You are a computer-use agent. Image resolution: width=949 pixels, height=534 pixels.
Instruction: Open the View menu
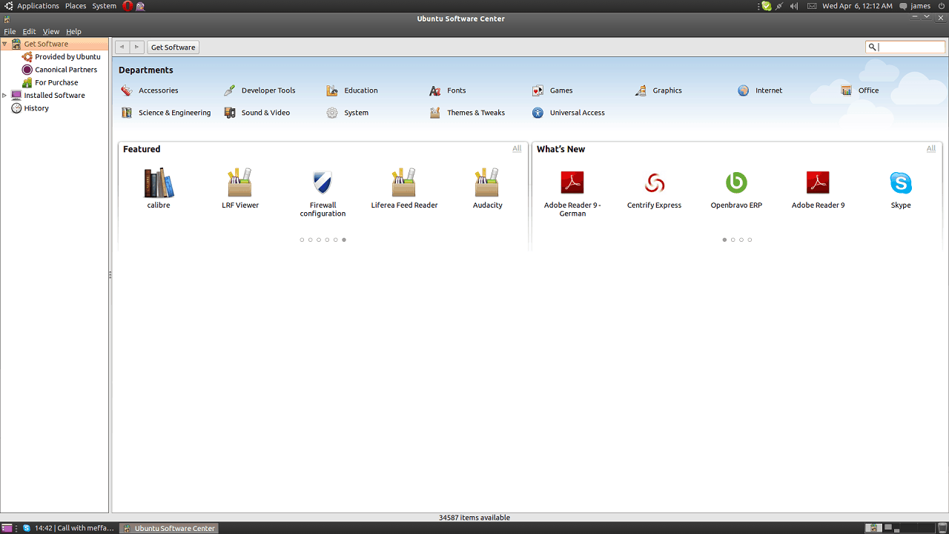coord(51,32)
